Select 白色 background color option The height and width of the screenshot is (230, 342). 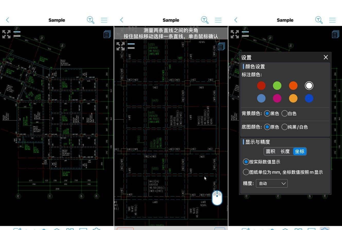tap(289, 113)
